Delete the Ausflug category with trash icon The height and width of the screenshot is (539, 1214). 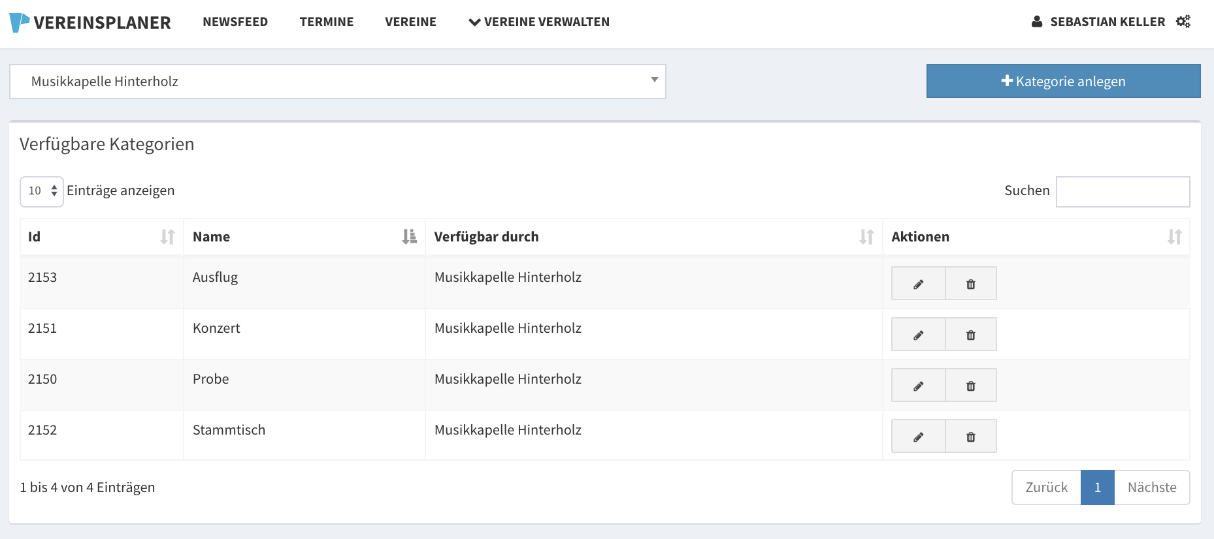970,284
